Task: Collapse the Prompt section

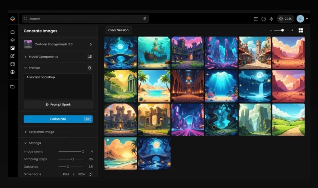Action: pos(32,68)
